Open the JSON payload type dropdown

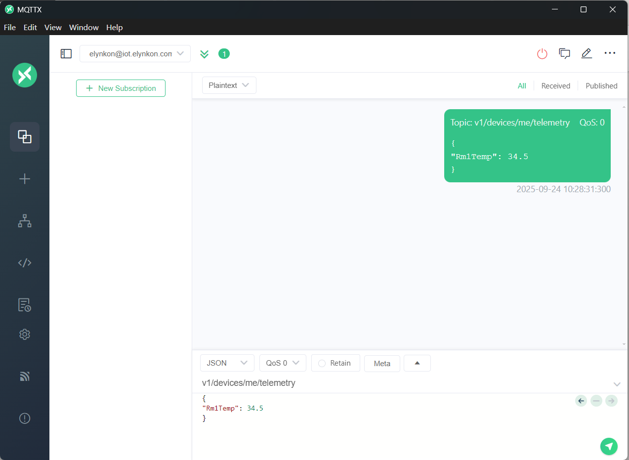coord(227,363)
